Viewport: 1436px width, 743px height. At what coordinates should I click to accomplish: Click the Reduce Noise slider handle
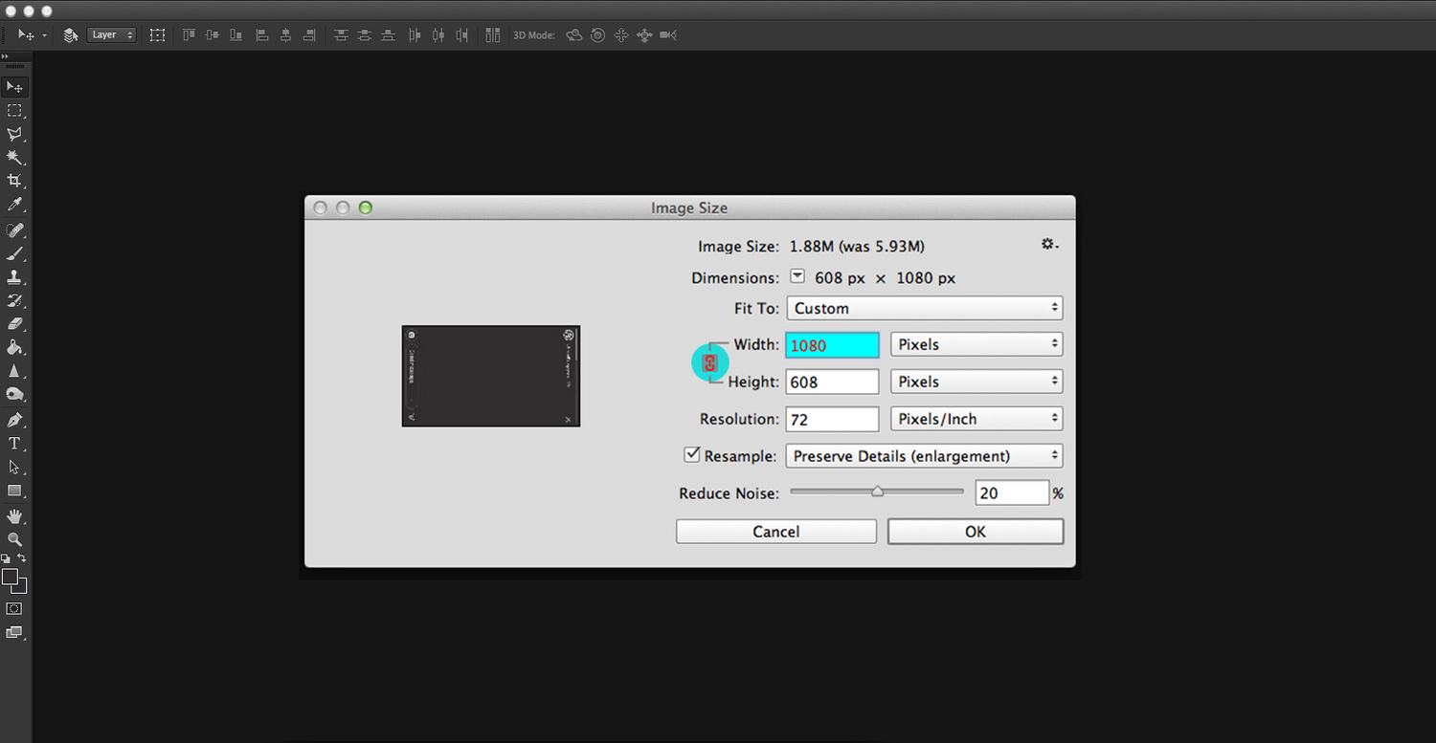(877, 492)
